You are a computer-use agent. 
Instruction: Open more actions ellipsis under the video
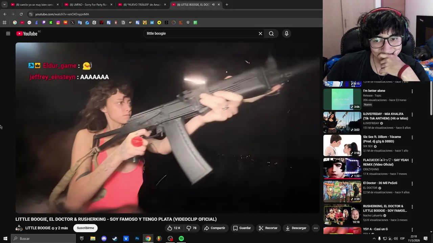pos(316,228)
